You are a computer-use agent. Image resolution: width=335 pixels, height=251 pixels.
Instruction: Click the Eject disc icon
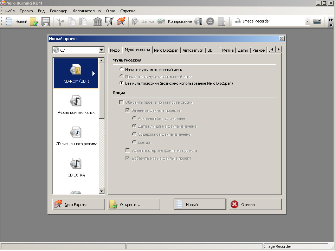(x=210, y=21)
